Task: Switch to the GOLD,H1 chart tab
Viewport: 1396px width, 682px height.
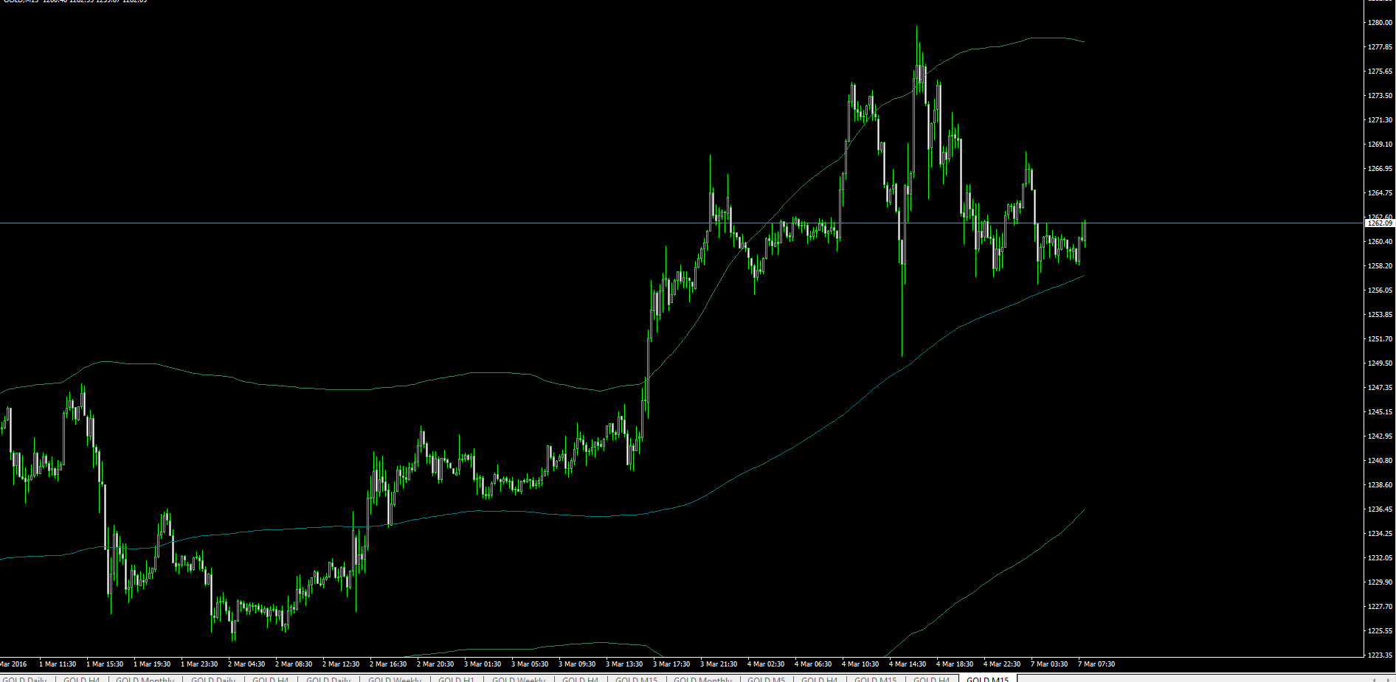Action: pos(456,679)
